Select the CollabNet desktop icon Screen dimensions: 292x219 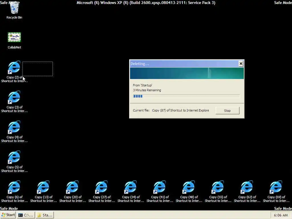(x=14, y=40)
